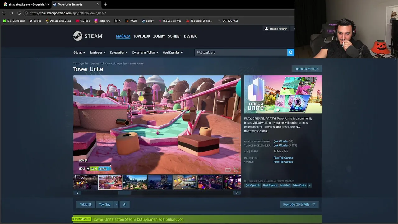This screenshot has height=224, width=398.
Task: Open the Tüm Oyunlar breadcrumb link
Action: click(x=81, y=63)
